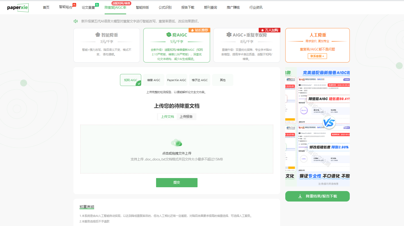Click the paperxie logo
This screenshot has height=226, width=404.
[18, 8]
